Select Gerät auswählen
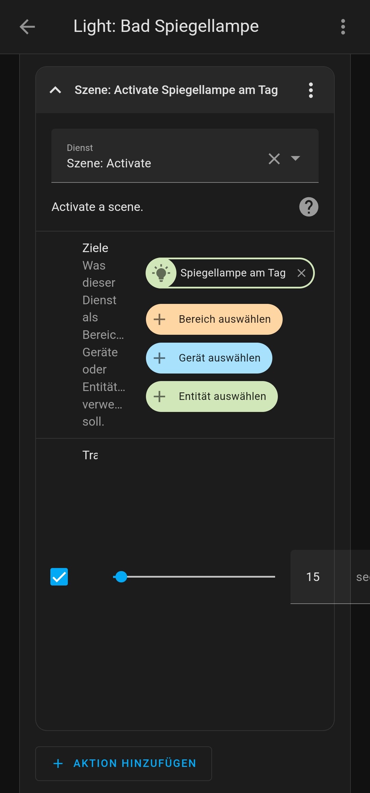 coord(209,358)
